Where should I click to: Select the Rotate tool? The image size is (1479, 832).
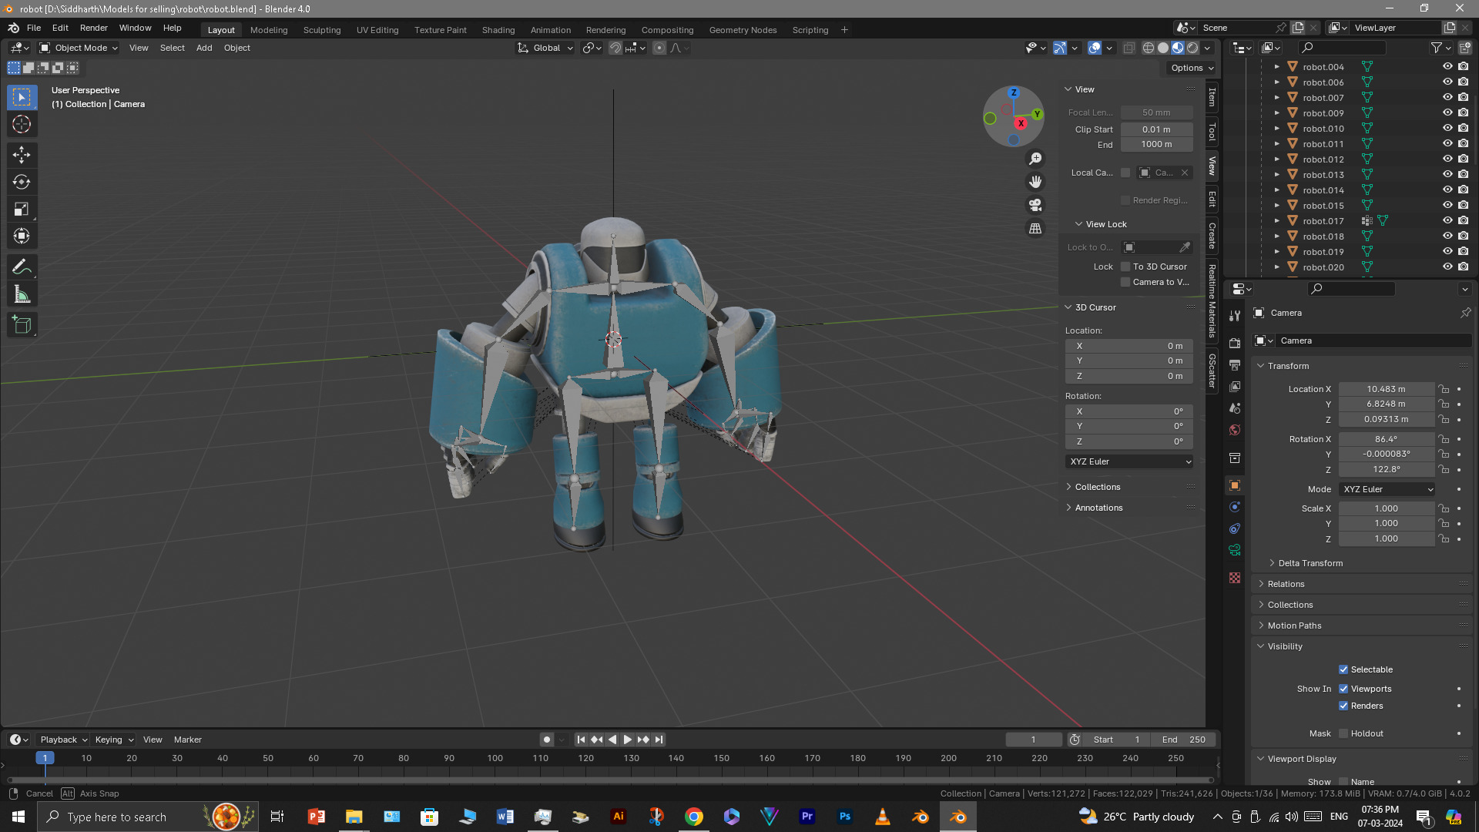click(22, 182)
